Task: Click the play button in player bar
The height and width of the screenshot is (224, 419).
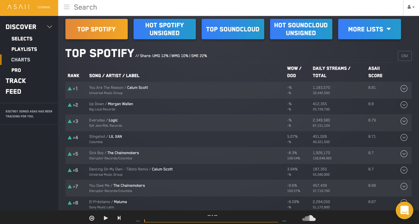Action: point(106,218)
